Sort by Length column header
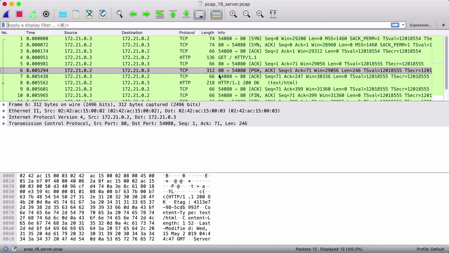 [x=208, y=33]
